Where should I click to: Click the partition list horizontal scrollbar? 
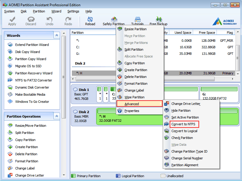click(x=145, y=79)
